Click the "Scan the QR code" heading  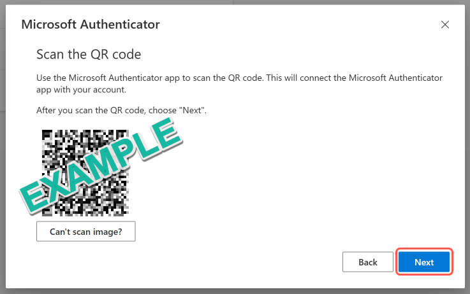(x=89, y=55)
